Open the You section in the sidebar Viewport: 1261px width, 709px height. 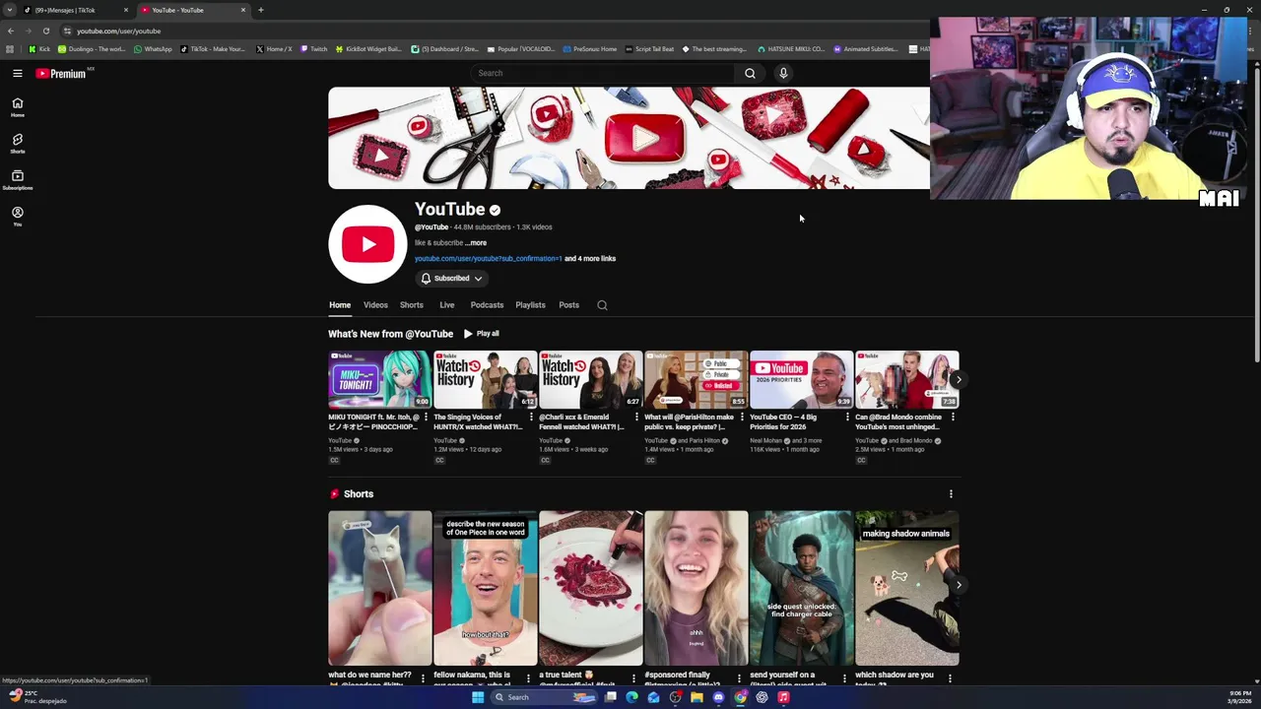click(x=18, y=217)
